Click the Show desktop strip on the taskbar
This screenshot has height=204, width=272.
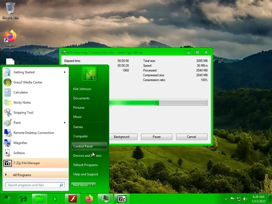click(x=271, y=199)
